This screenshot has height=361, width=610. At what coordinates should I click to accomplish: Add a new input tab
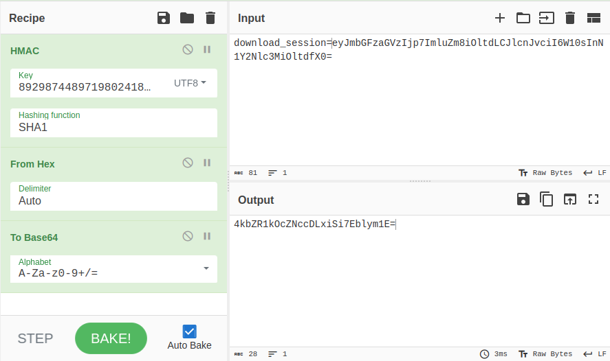point(500,18)
